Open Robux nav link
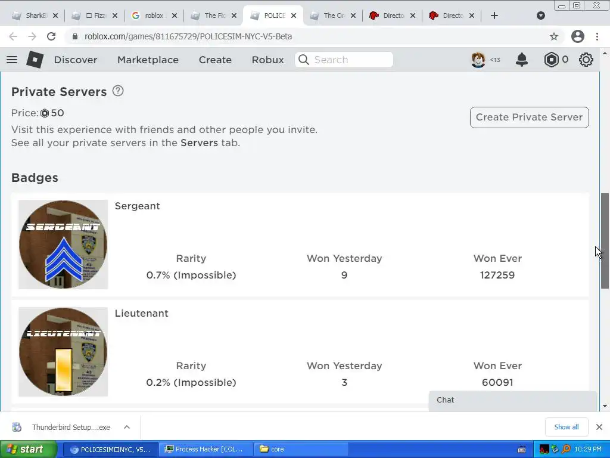 coord(267,60)
